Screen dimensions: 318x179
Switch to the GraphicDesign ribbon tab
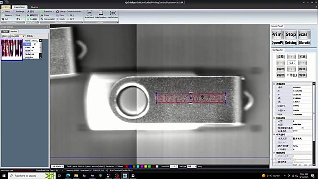click(19, 7)
